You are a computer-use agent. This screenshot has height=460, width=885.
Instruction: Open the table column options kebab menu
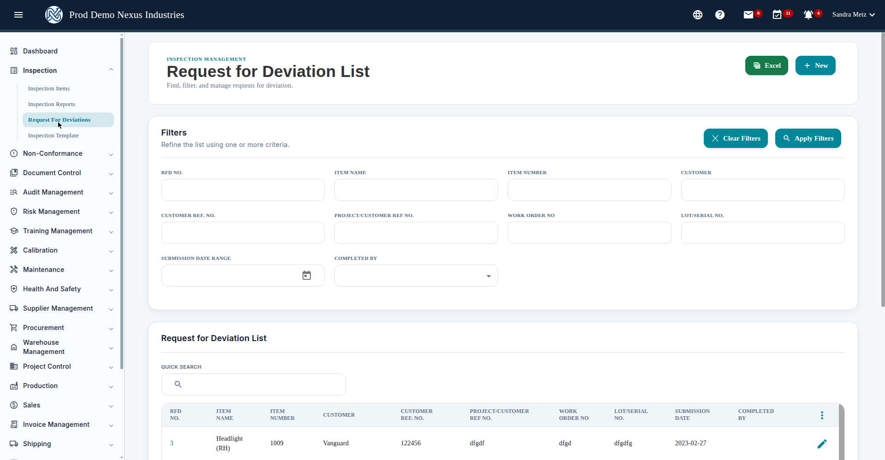coord(822,415)
